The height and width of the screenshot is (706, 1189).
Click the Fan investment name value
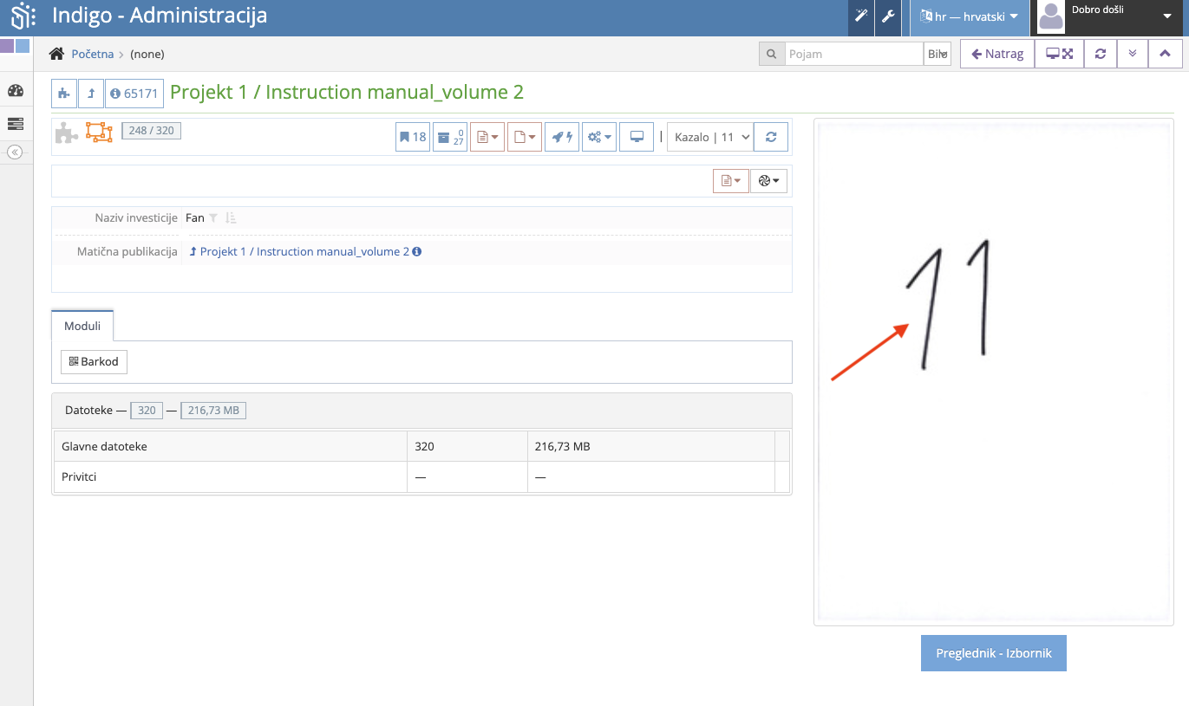(195, 218)
